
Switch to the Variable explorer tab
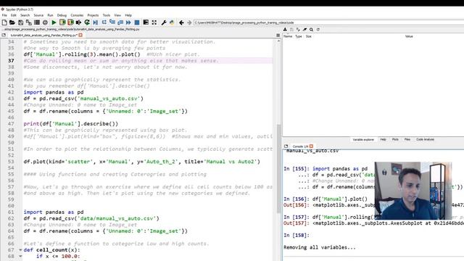pyautogui.click(x=363, y=140)
